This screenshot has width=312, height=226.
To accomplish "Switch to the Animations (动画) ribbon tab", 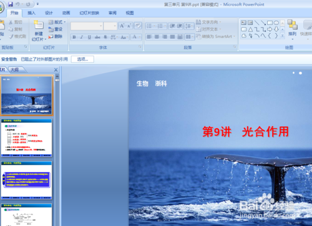I will (x=66, y=13).
